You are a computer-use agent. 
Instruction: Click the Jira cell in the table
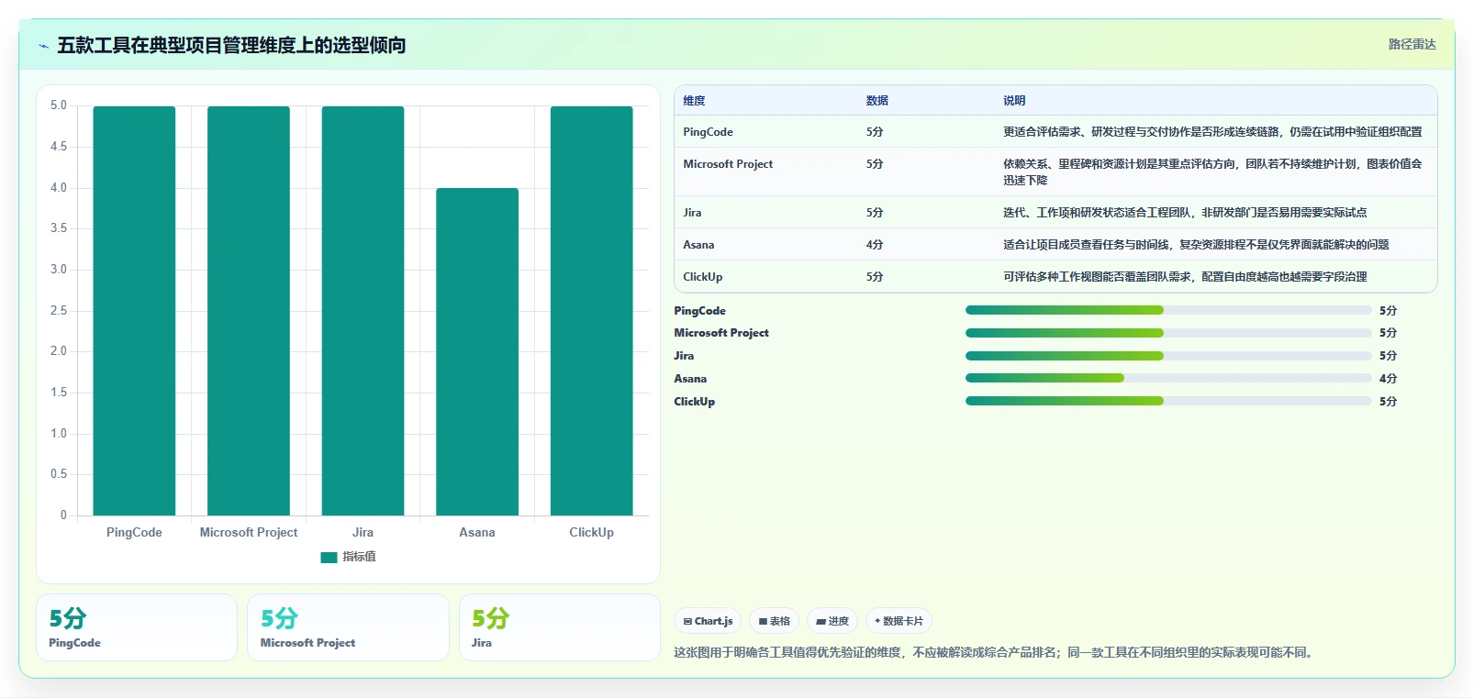692,213
